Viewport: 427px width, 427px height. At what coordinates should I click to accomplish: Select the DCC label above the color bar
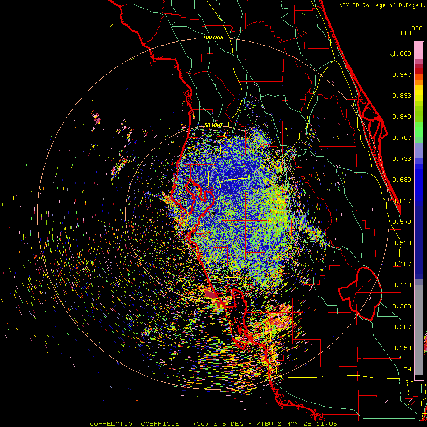click(417, 28)
